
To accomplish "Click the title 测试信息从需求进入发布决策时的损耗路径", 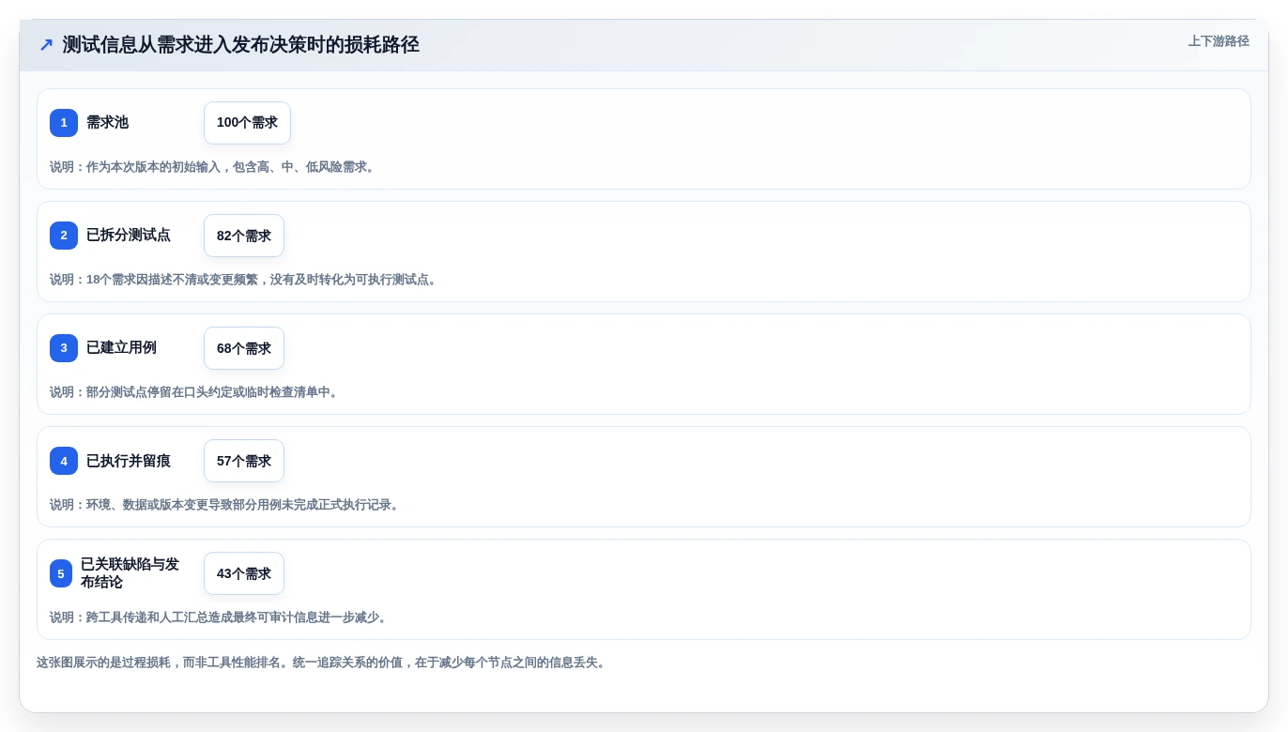I will coord(240,45).
